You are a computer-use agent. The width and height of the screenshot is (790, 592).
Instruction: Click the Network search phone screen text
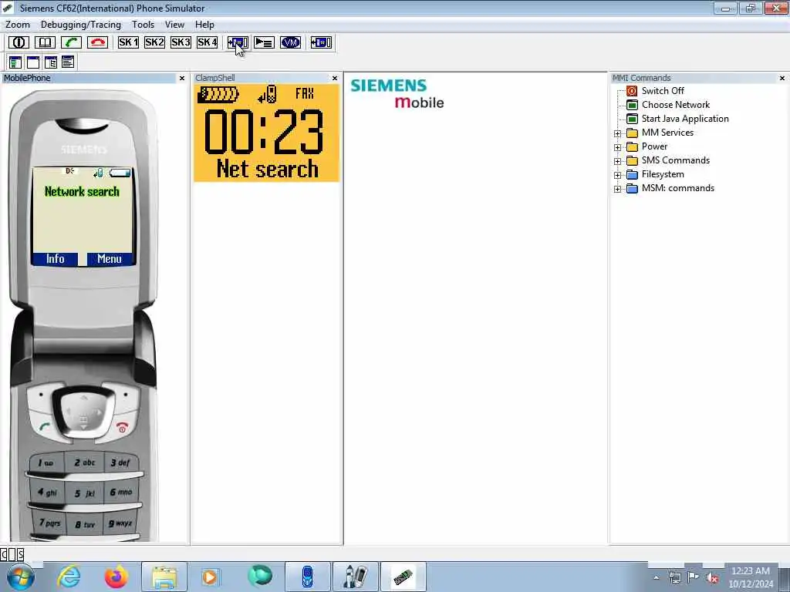click(82, 191)
